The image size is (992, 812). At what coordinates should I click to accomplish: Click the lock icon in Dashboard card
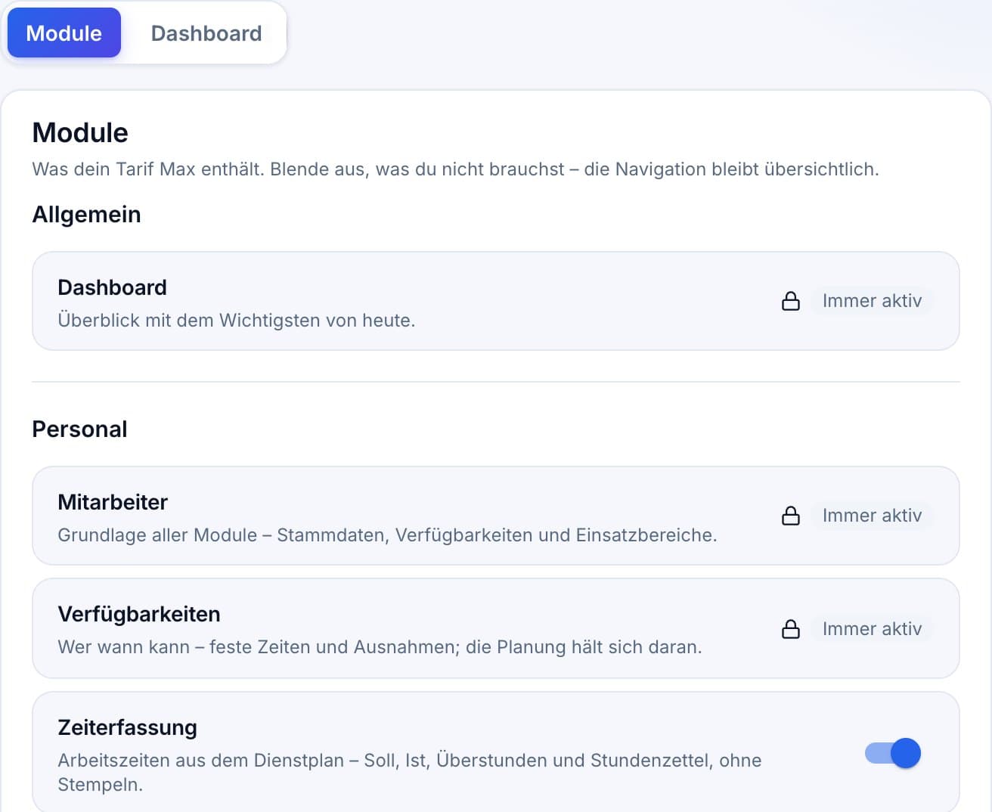point(791,301)
